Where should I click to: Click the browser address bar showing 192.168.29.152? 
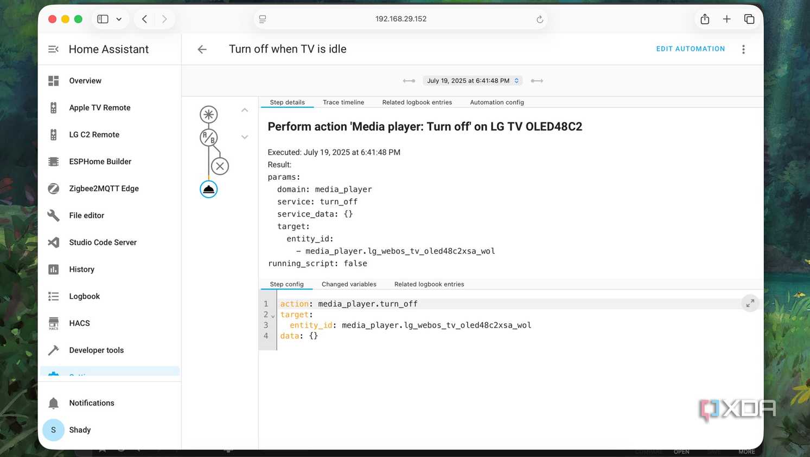click(x=400, y=19)
